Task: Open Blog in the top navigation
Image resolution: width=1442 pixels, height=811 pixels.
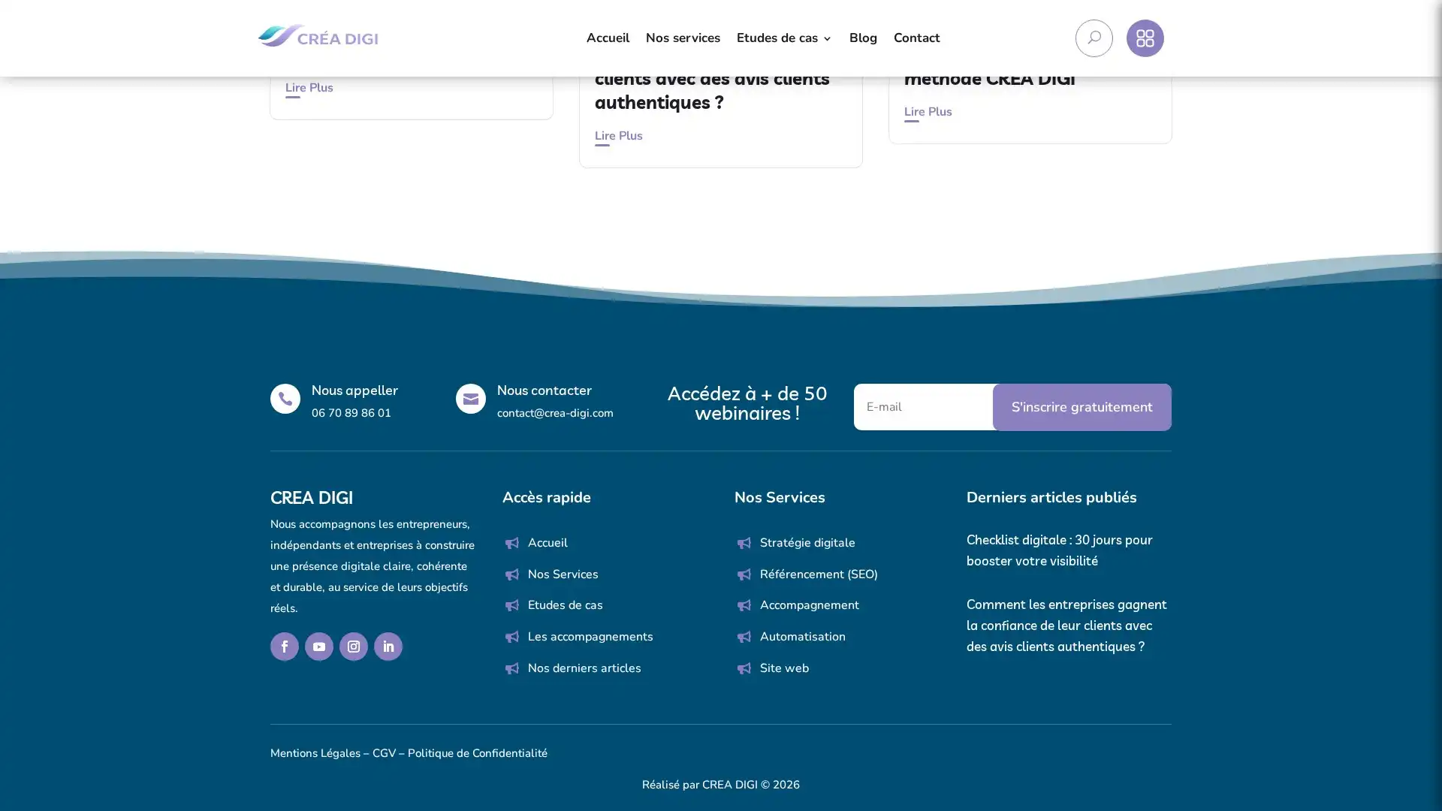Action: point(863,38)
